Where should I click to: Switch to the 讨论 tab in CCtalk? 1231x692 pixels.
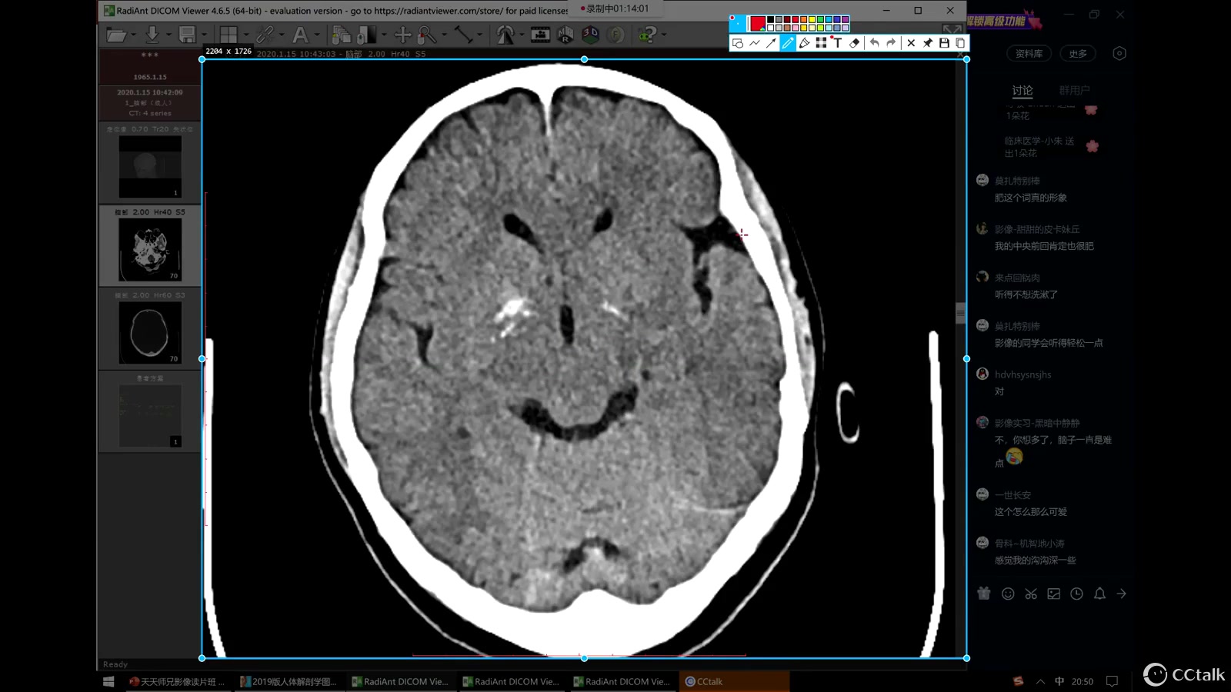click(x=1022, y=90)
